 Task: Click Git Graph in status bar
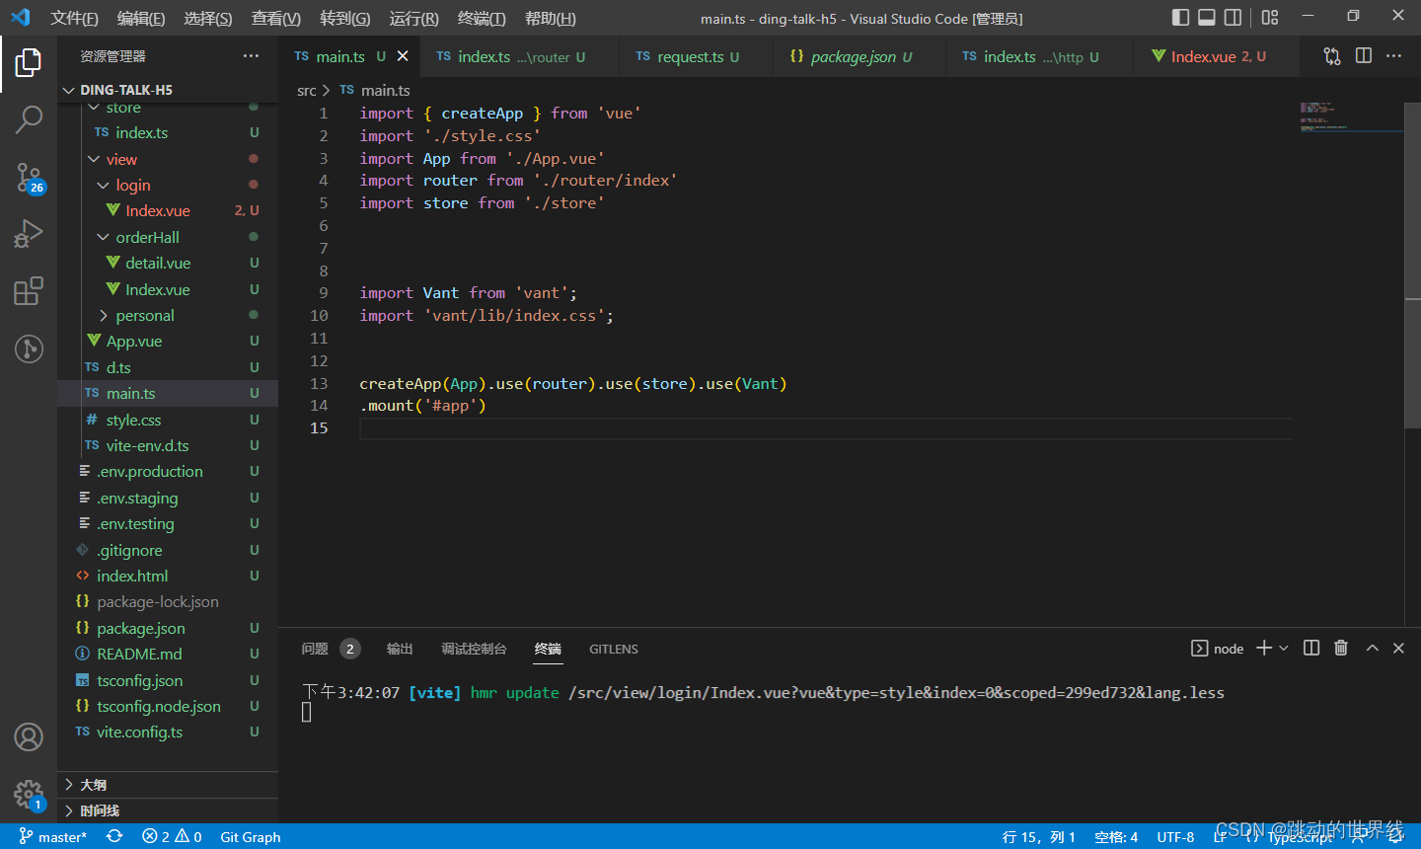tap(251, 836)
